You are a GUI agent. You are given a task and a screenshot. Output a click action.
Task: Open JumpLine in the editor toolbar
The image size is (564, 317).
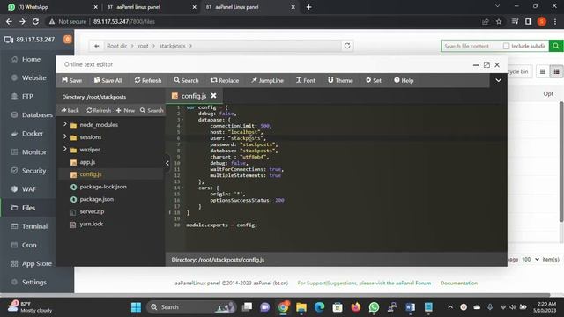tap(267, 80)
